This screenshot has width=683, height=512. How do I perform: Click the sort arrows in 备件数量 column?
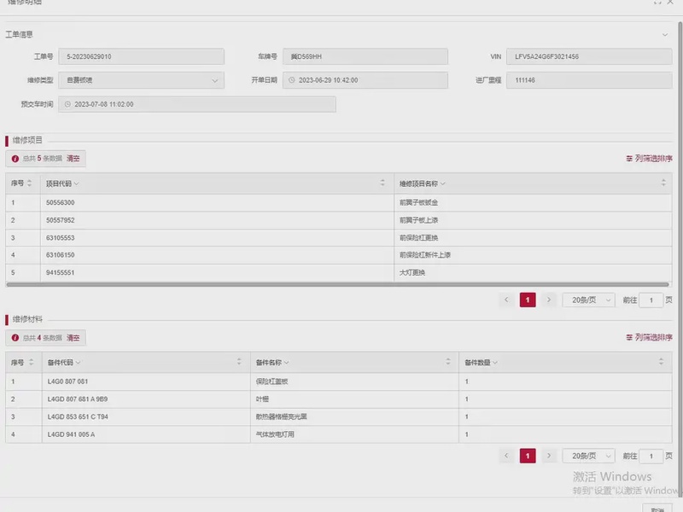[658, 363]
